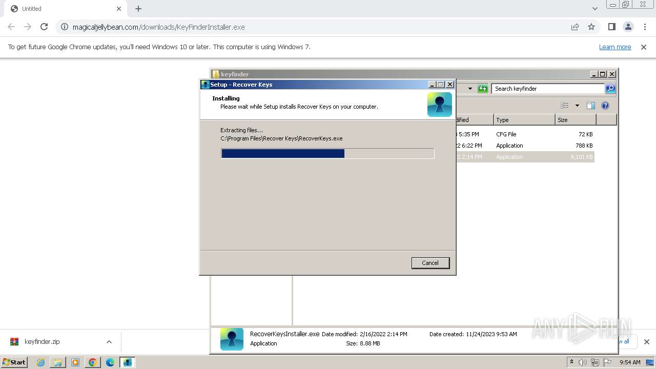Image resolution: width=656 pixels, height=369 pixels.
Task: Click the Search keyfinder field
Action: tap(548, 89)
